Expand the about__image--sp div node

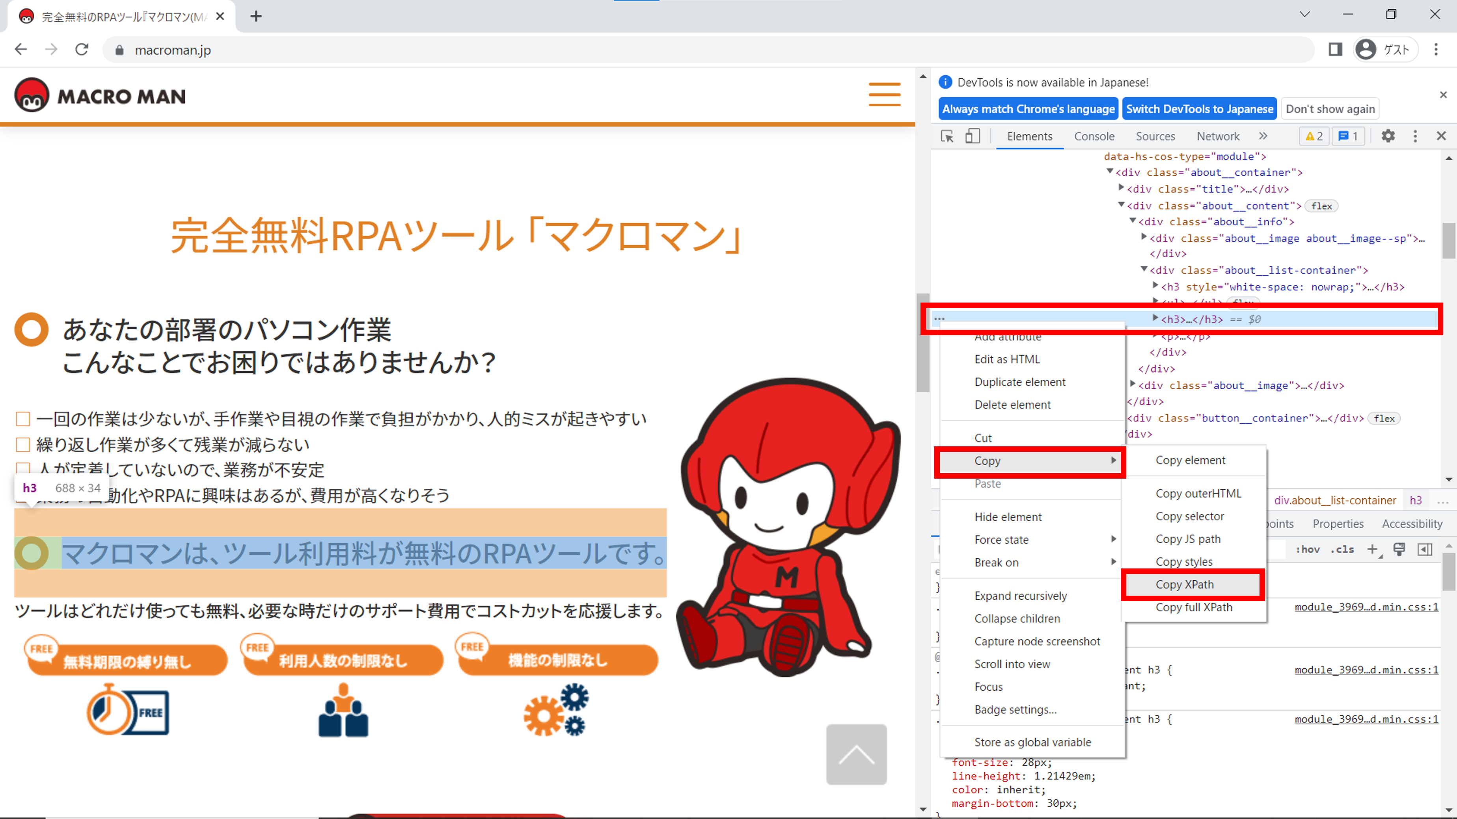point(1144,238)
